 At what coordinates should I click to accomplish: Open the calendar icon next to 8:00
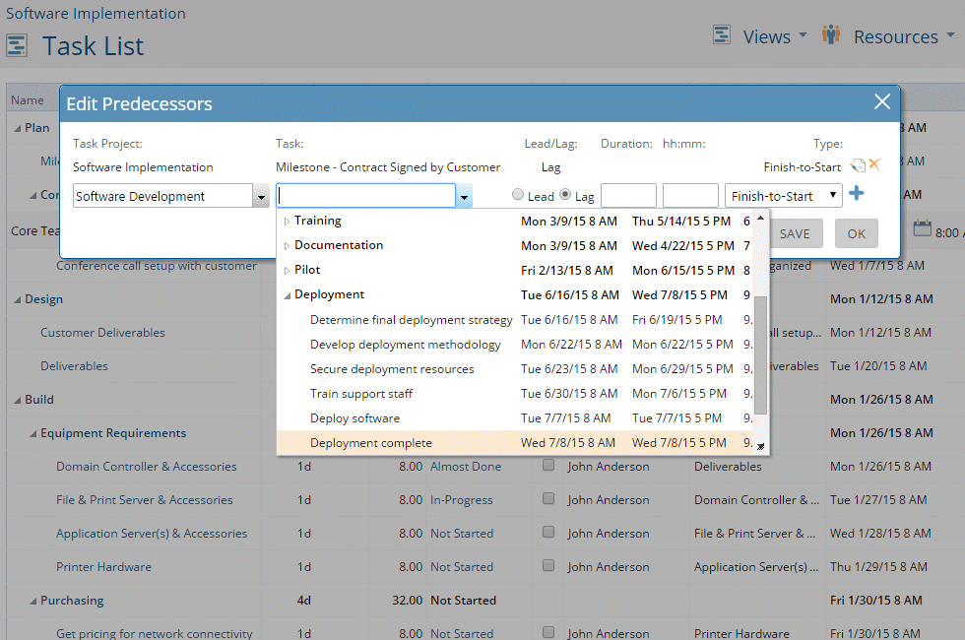pyautogui.click(x=923, y=230)
